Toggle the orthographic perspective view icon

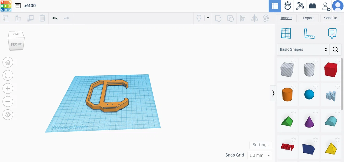click(8, 115)
